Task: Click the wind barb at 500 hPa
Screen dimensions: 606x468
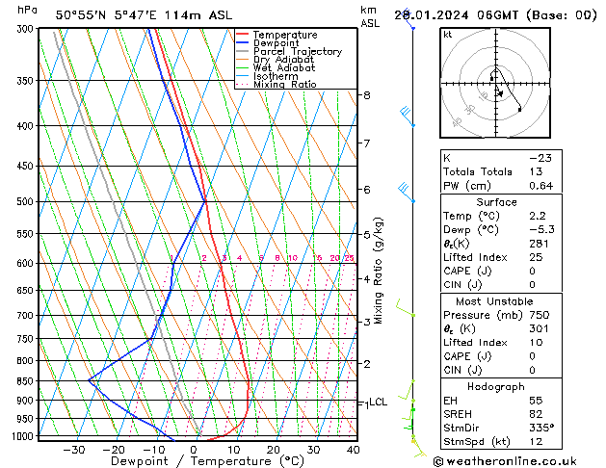Action: click(407, 193)
